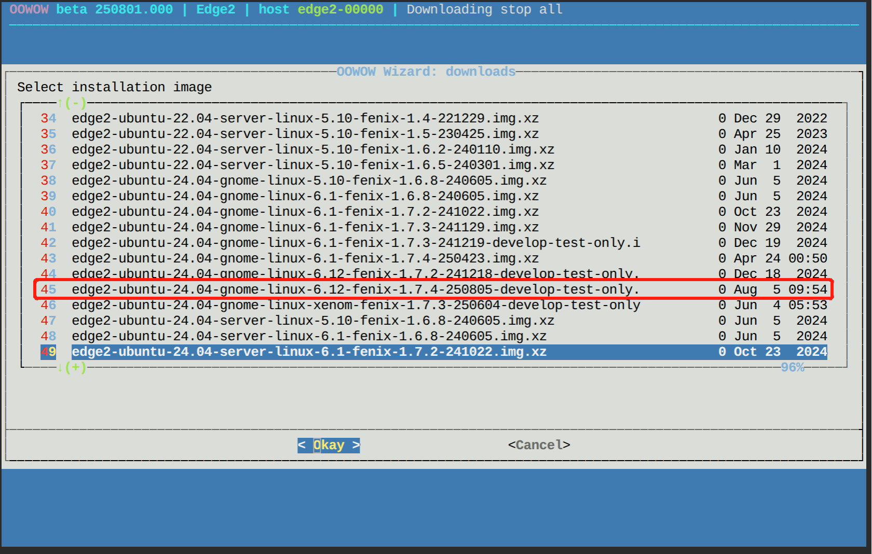The height and width of the screenshot is (554, 872).
Task: Pick entry 41 gnome fenix-1.7.3-241129 image
Action: (x=305, y=227)
